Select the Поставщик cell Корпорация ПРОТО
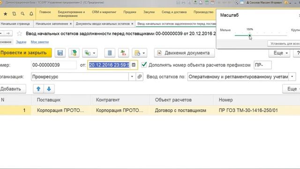 60,110
